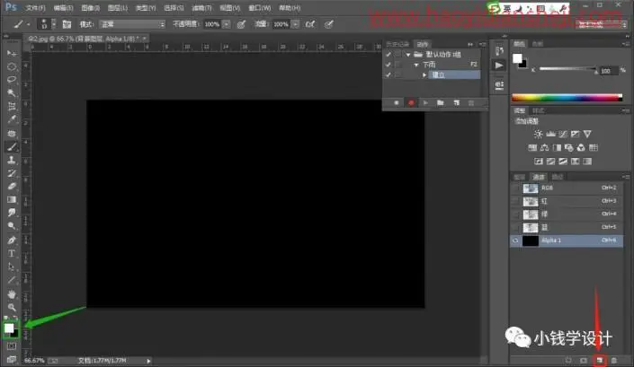Select the Eyedropper tool
Screen dimensions: 634x367
pos(12,119)
